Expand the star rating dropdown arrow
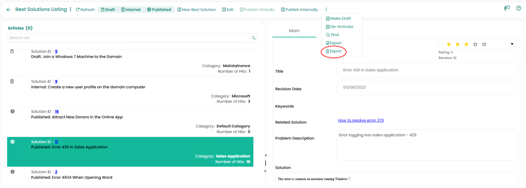This screenshot has height=188, width=526. pyautogui.click(x=512, y=44)
